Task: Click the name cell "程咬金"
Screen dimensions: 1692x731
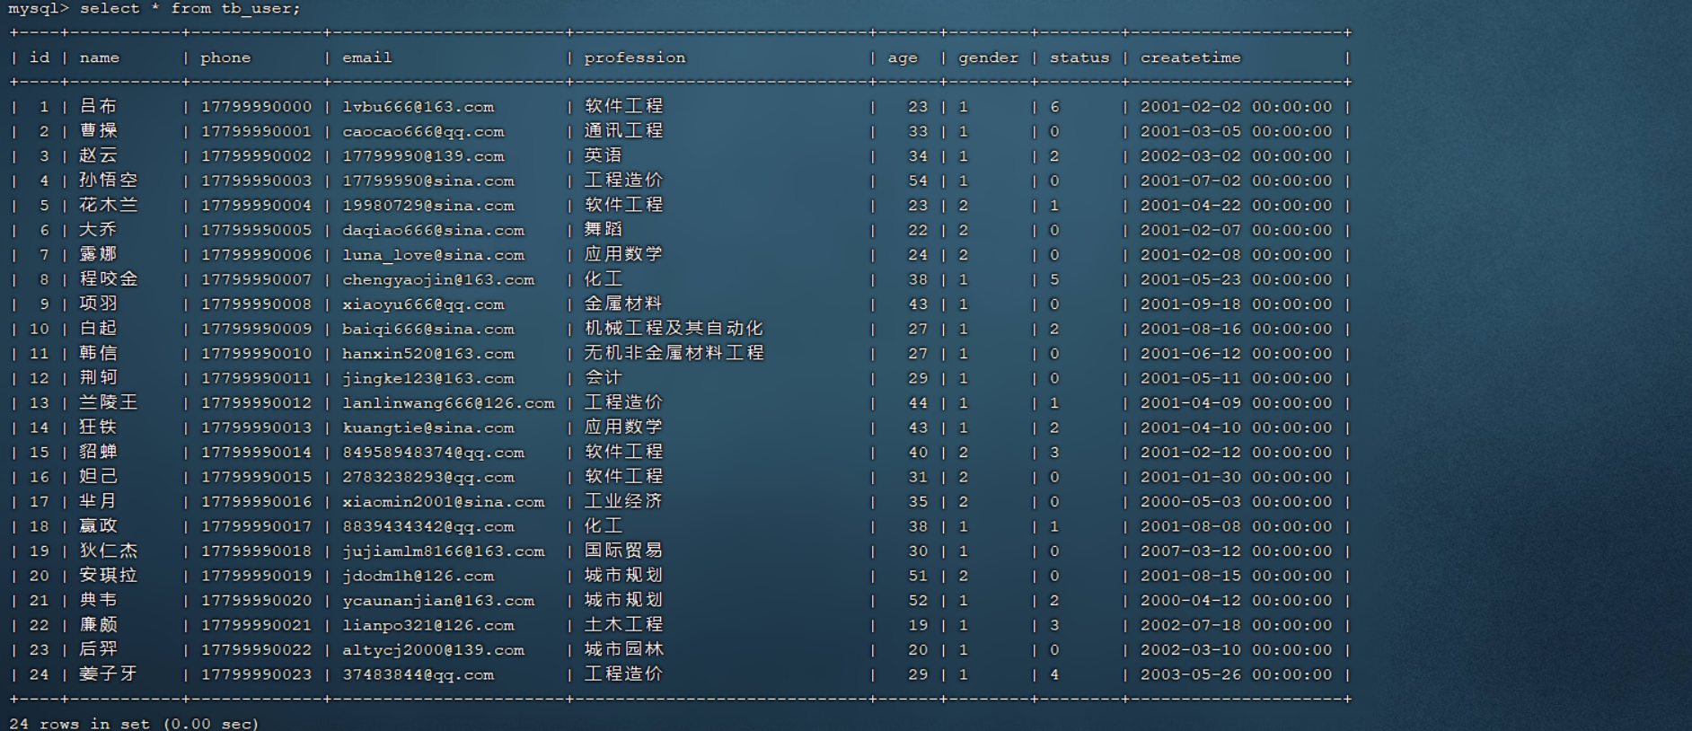Action: click(108, 278)
